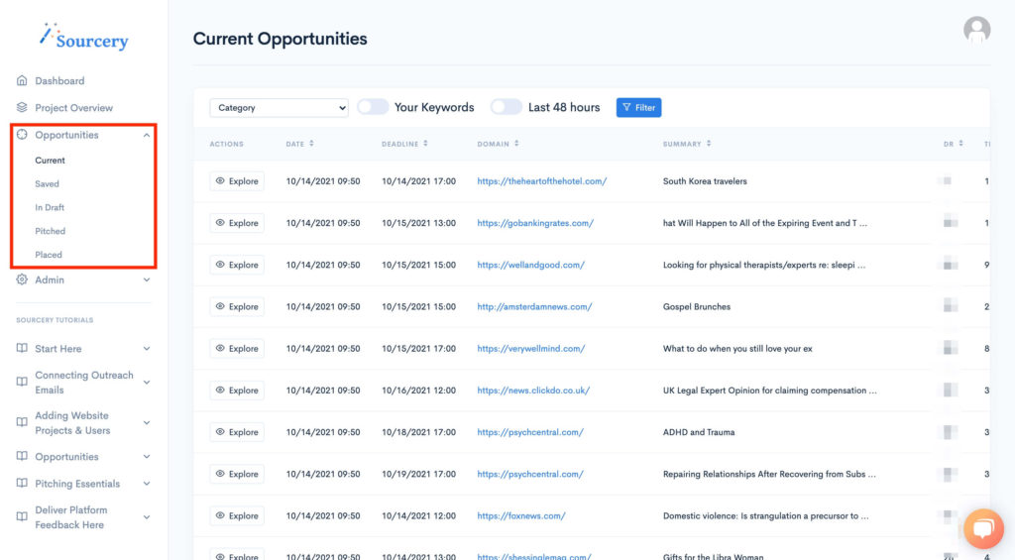Enable the Your Keywords toggle
1015x560 pixels.
click(373, 107)
